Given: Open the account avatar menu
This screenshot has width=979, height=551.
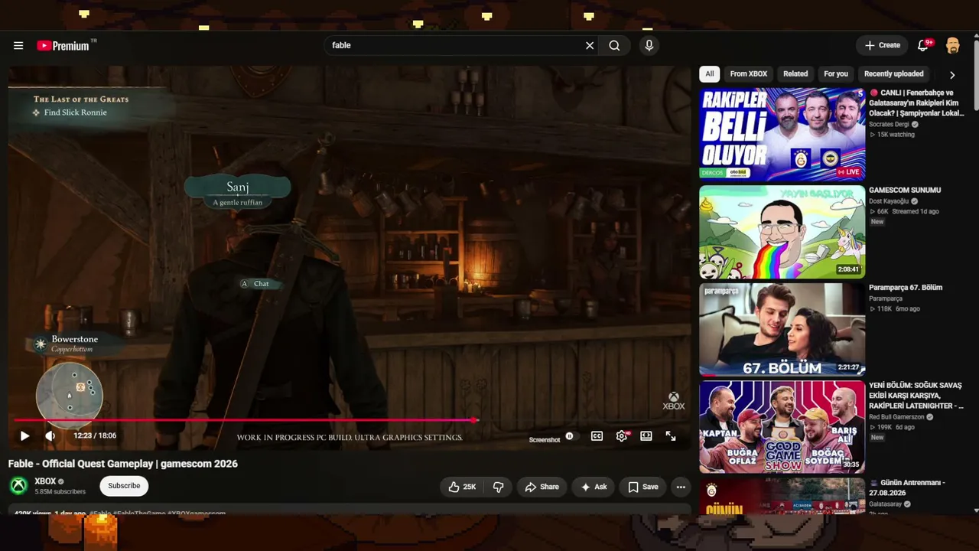Looking at the screenshot, I should click(x=952, y=46).
